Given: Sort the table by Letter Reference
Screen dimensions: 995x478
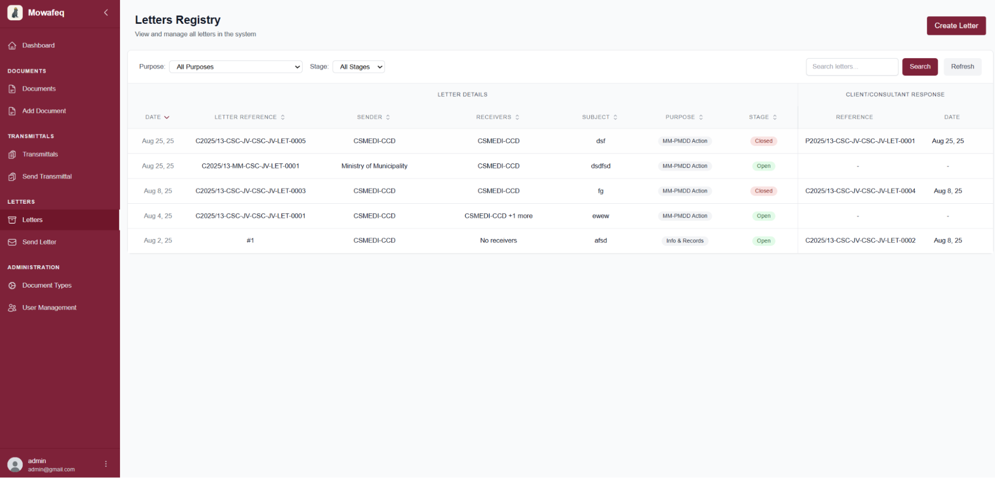Looking at the screenshot, I should click(249, 117).
